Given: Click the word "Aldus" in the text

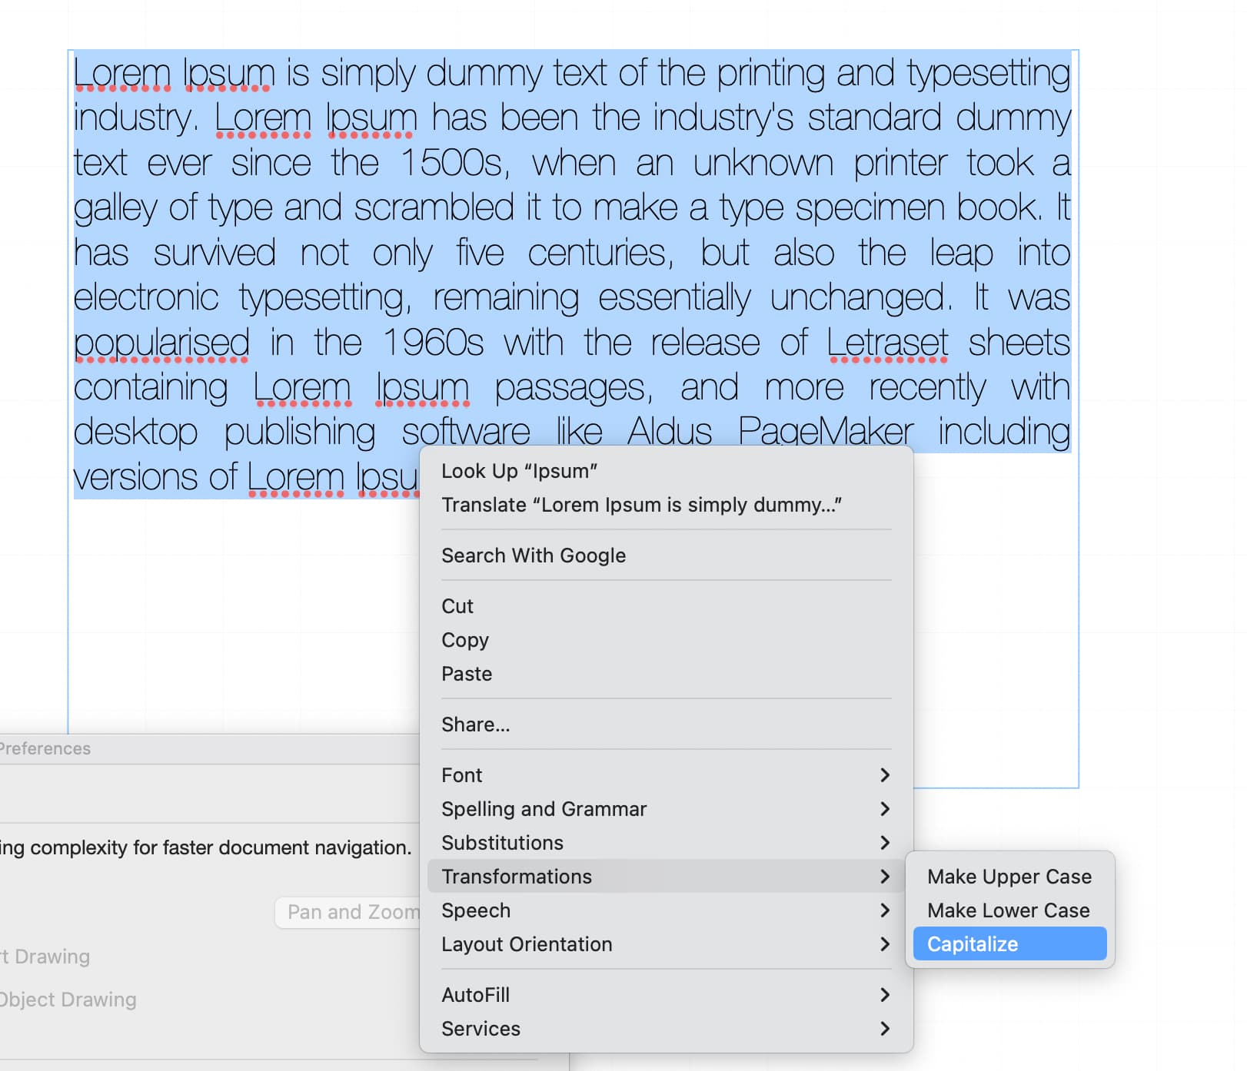Looking at the screenshot, I should click(x=670, y=432).
